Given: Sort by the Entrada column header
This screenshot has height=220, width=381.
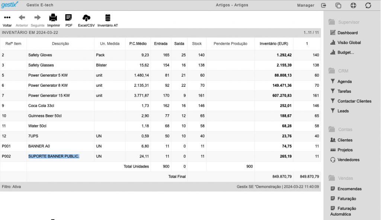Looking at the screenshot, I should 161,44.
